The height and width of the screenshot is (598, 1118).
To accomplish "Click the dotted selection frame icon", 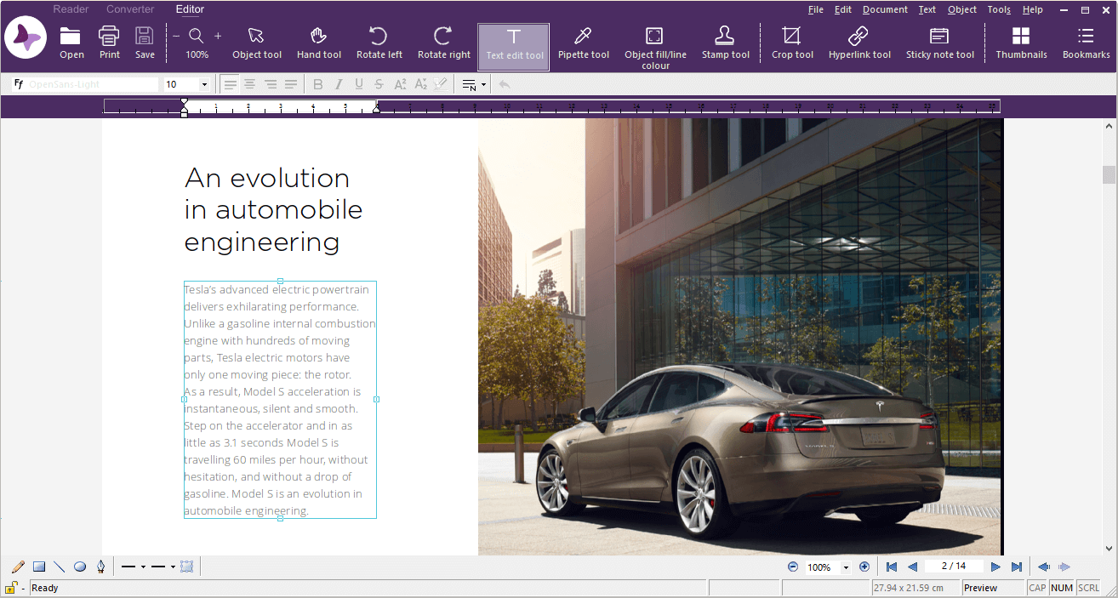I will tap(187, 567).
